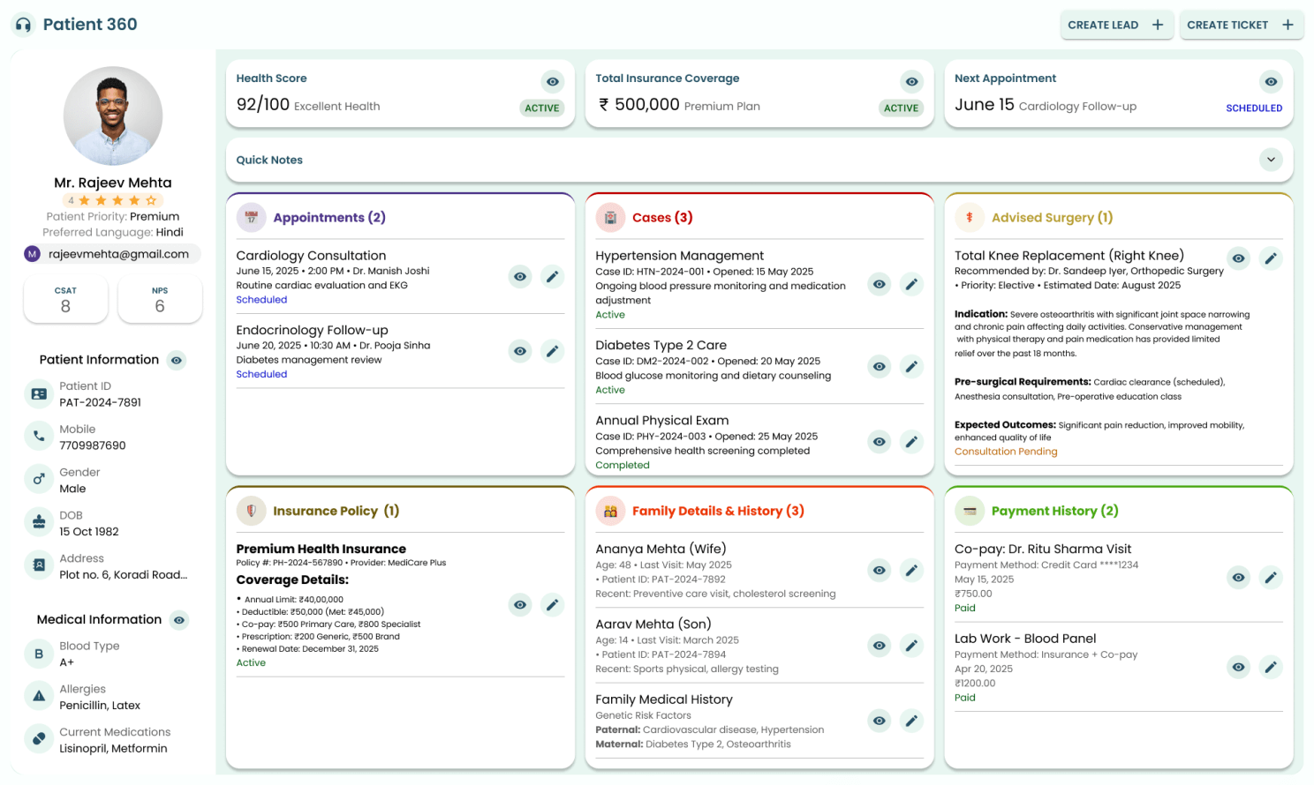Edit the Total Knee Replacement surgery entry
1314x785 pixels.
(x=1270, y=258)
